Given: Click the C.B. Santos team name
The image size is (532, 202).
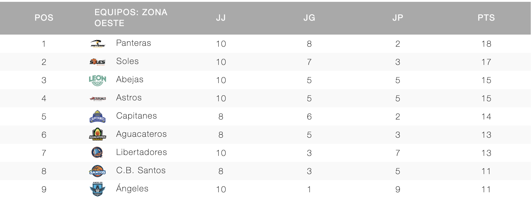Looking at the screenshot, I should pyautogui.click(x=141, y=170).
